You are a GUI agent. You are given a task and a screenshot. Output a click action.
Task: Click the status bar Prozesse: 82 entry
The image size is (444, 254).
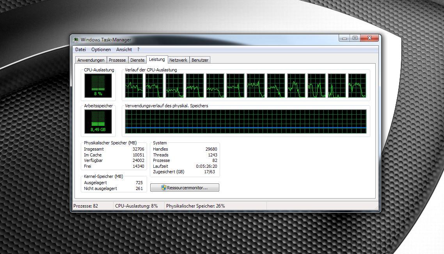point(85,206)
